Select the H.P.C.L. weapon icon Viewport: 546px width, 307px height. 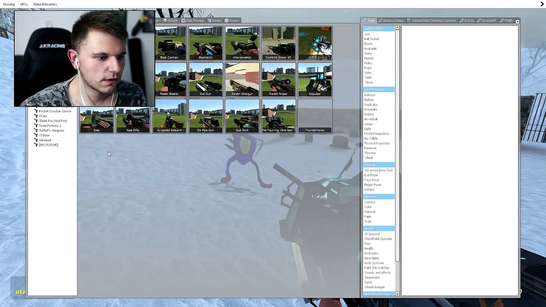tap(315, 43)
